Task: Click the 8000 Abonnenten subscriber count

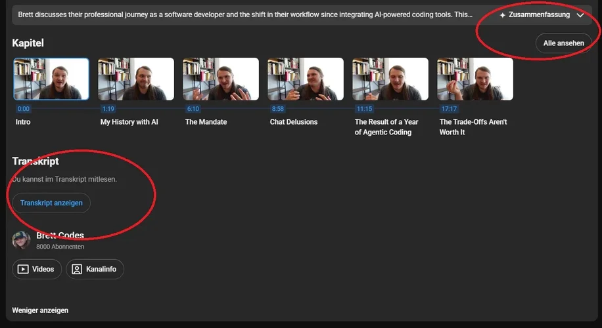Action: (x=60, y=247)
